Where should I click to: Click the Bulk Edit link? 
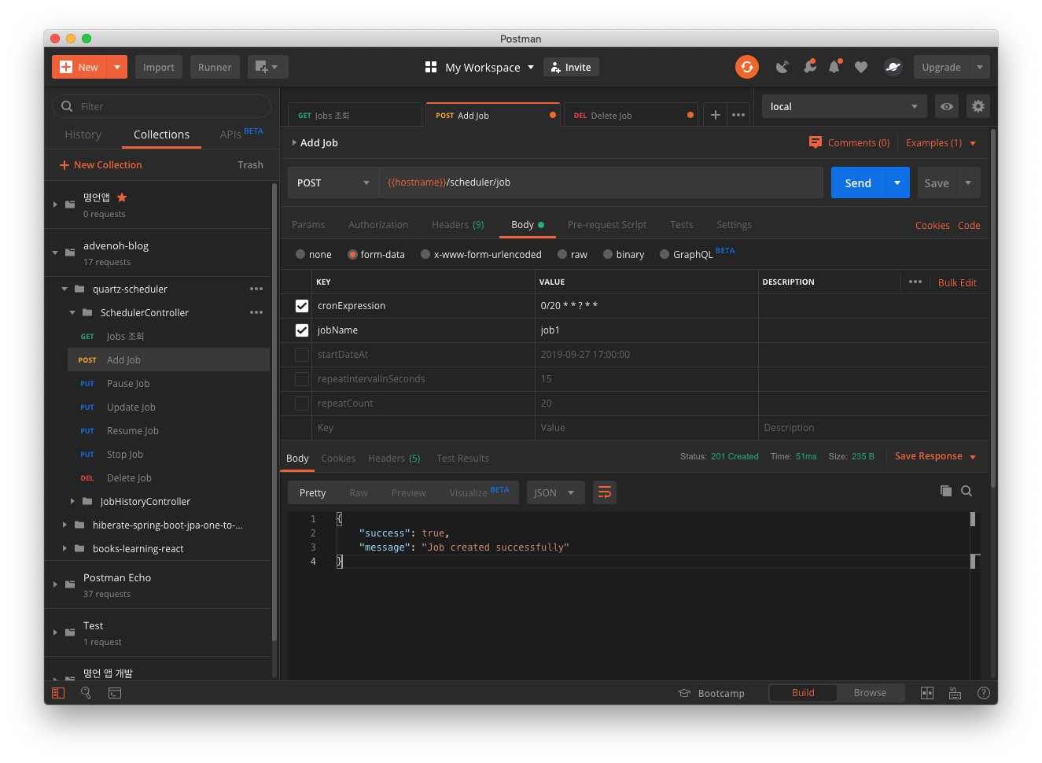[956, 282]
